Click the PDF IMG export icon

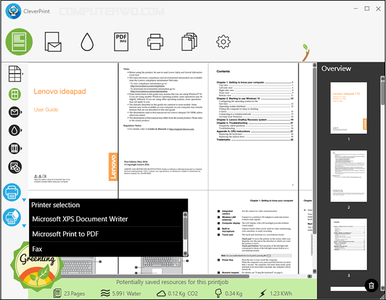tap(121, 42)
